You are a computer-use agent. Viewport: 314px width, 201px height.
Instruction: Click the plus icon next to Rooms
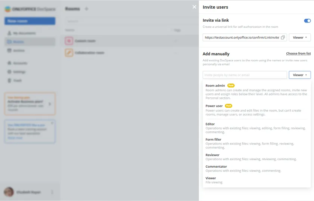[86, 9]
